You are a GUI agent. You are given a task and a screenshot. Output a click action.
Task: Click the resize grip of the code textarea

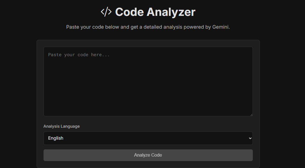pos(251,115)
